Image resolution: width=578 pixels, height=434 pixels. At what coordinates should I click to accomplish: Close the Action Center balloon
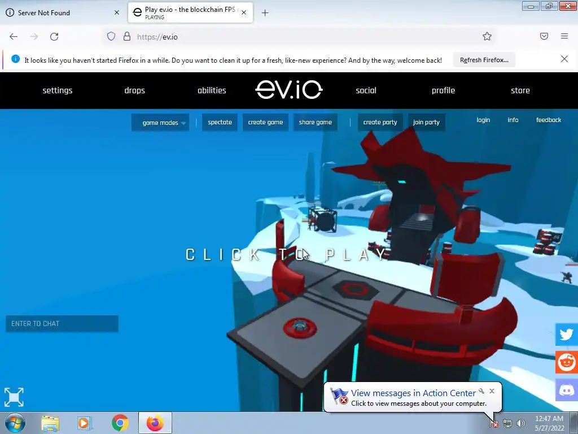coord(492,391)
